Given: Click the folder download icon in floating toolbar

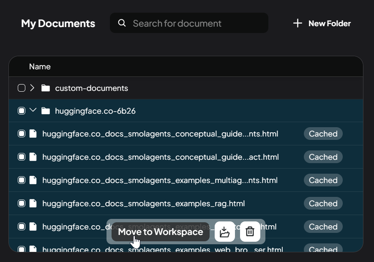Looking at the screenshot, I should click(225, 232).
